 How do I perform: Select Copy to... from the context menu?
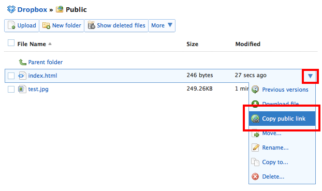coord(282,162)
